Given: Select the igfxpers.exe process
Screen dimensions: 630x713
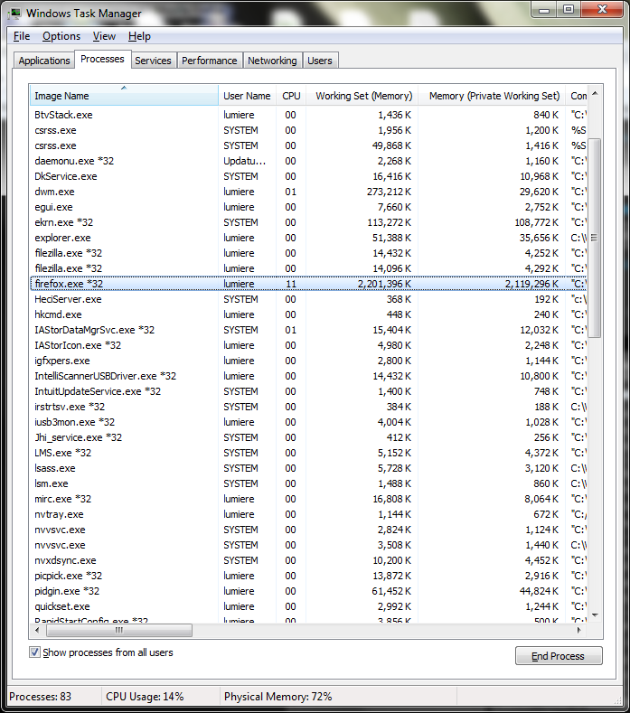Looking at the screenshot, I should point(308,361).
